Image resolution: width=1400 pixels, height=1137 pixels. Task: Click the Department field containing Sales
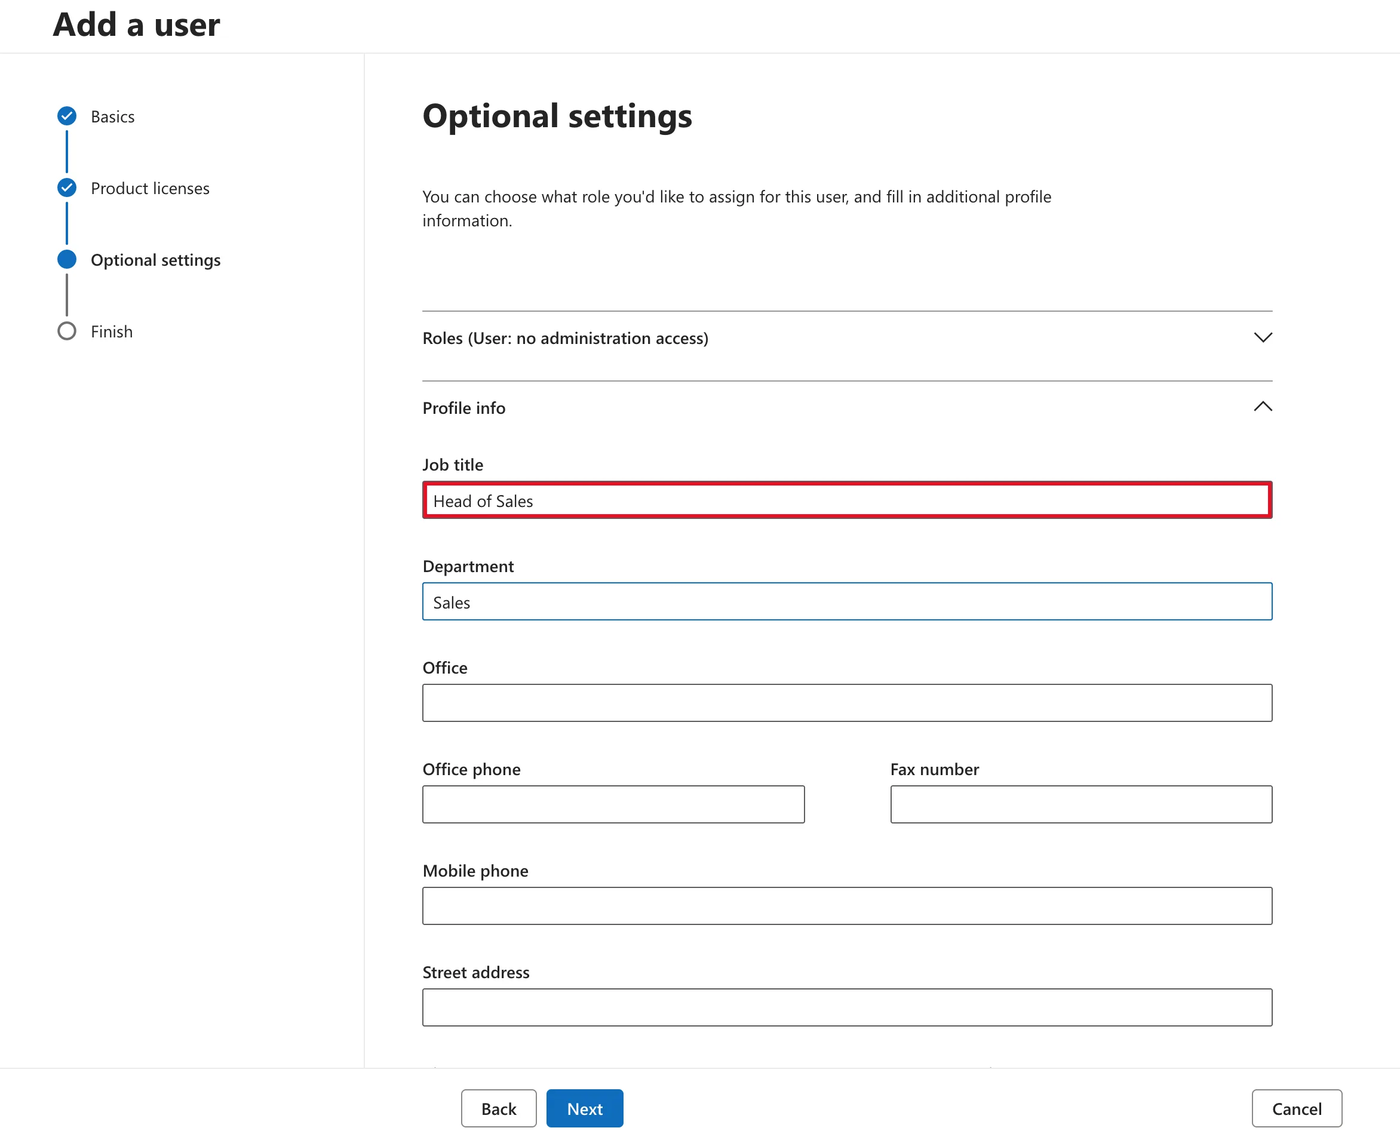click(847, 602)
